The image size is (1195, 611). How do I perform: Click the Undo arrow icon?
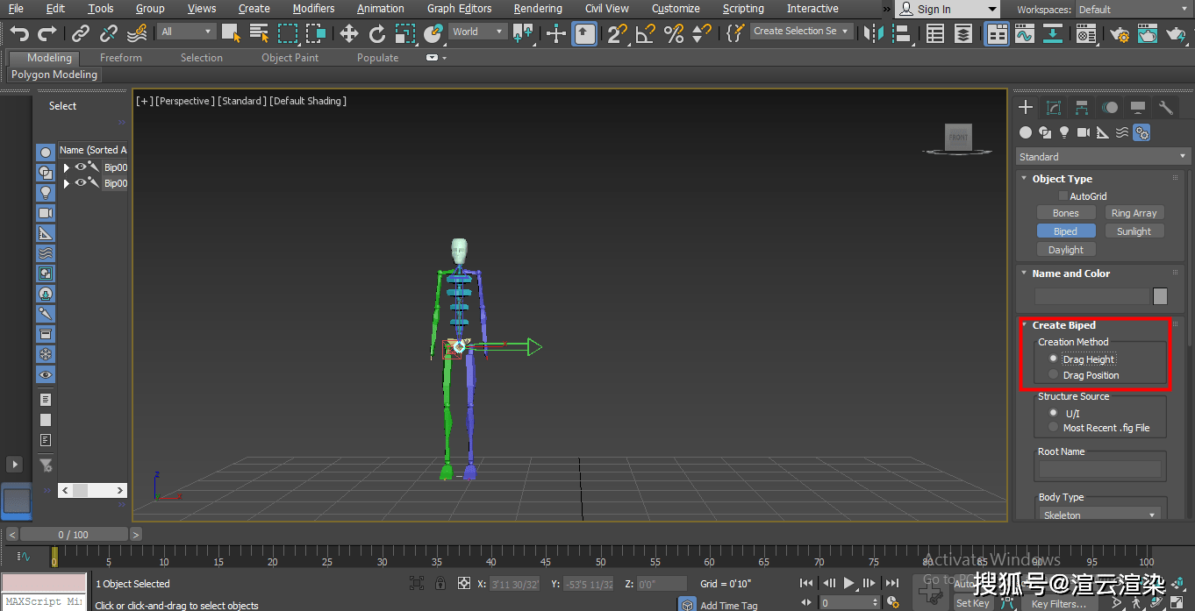click(x=19, y=33)
